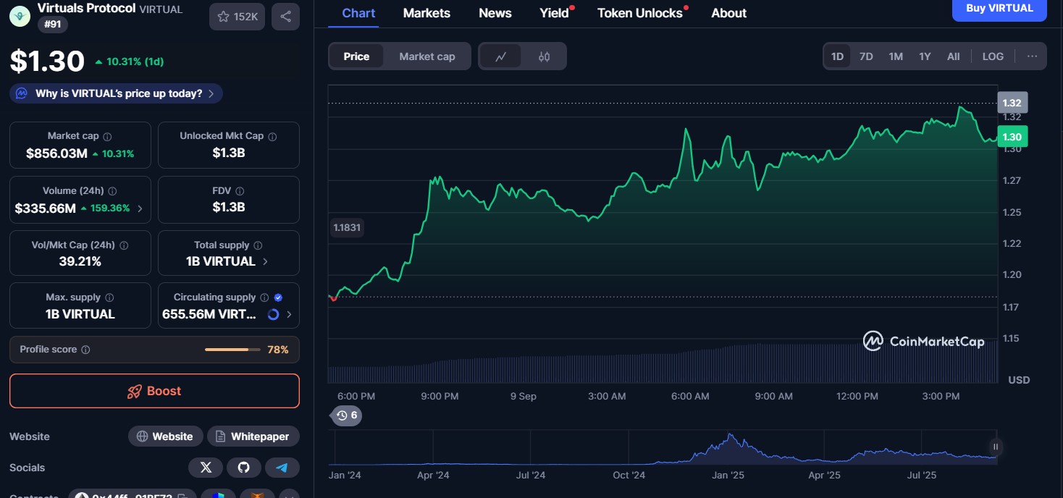
Task: Click the Virtuals Protocol token logo
Action: click(x=20, y=17)
